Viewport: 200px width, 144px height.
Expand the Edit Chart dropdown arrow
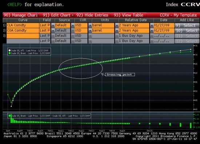pos(73,15)
